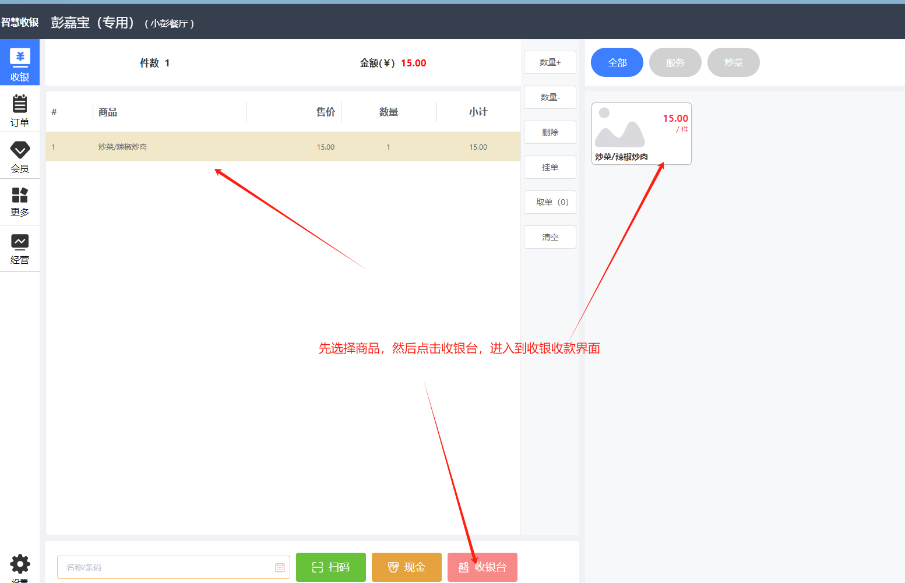Click the pink 收银台 checkout button
This screenshot has height=583, width=905.
coord(482,567)
